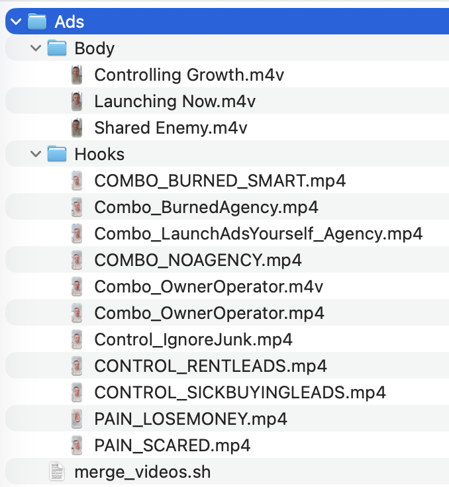Click the COMBO_NOAGENCY.mp4 thumbnail icon
Screen dimensions: 449x487
77,260
